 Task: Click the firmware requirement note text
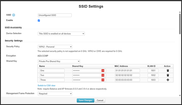pyautogui.click(x=72, y=89)
